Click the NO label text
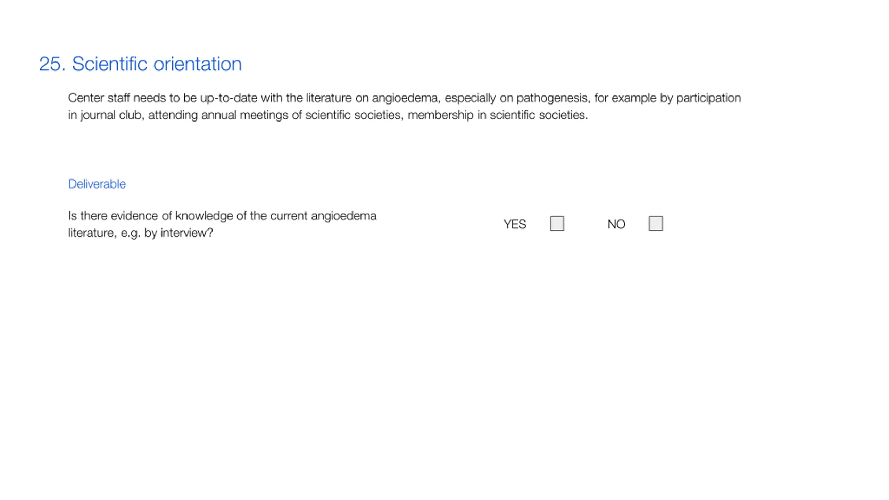Screen dimensions: 889x500 [616, 224]
